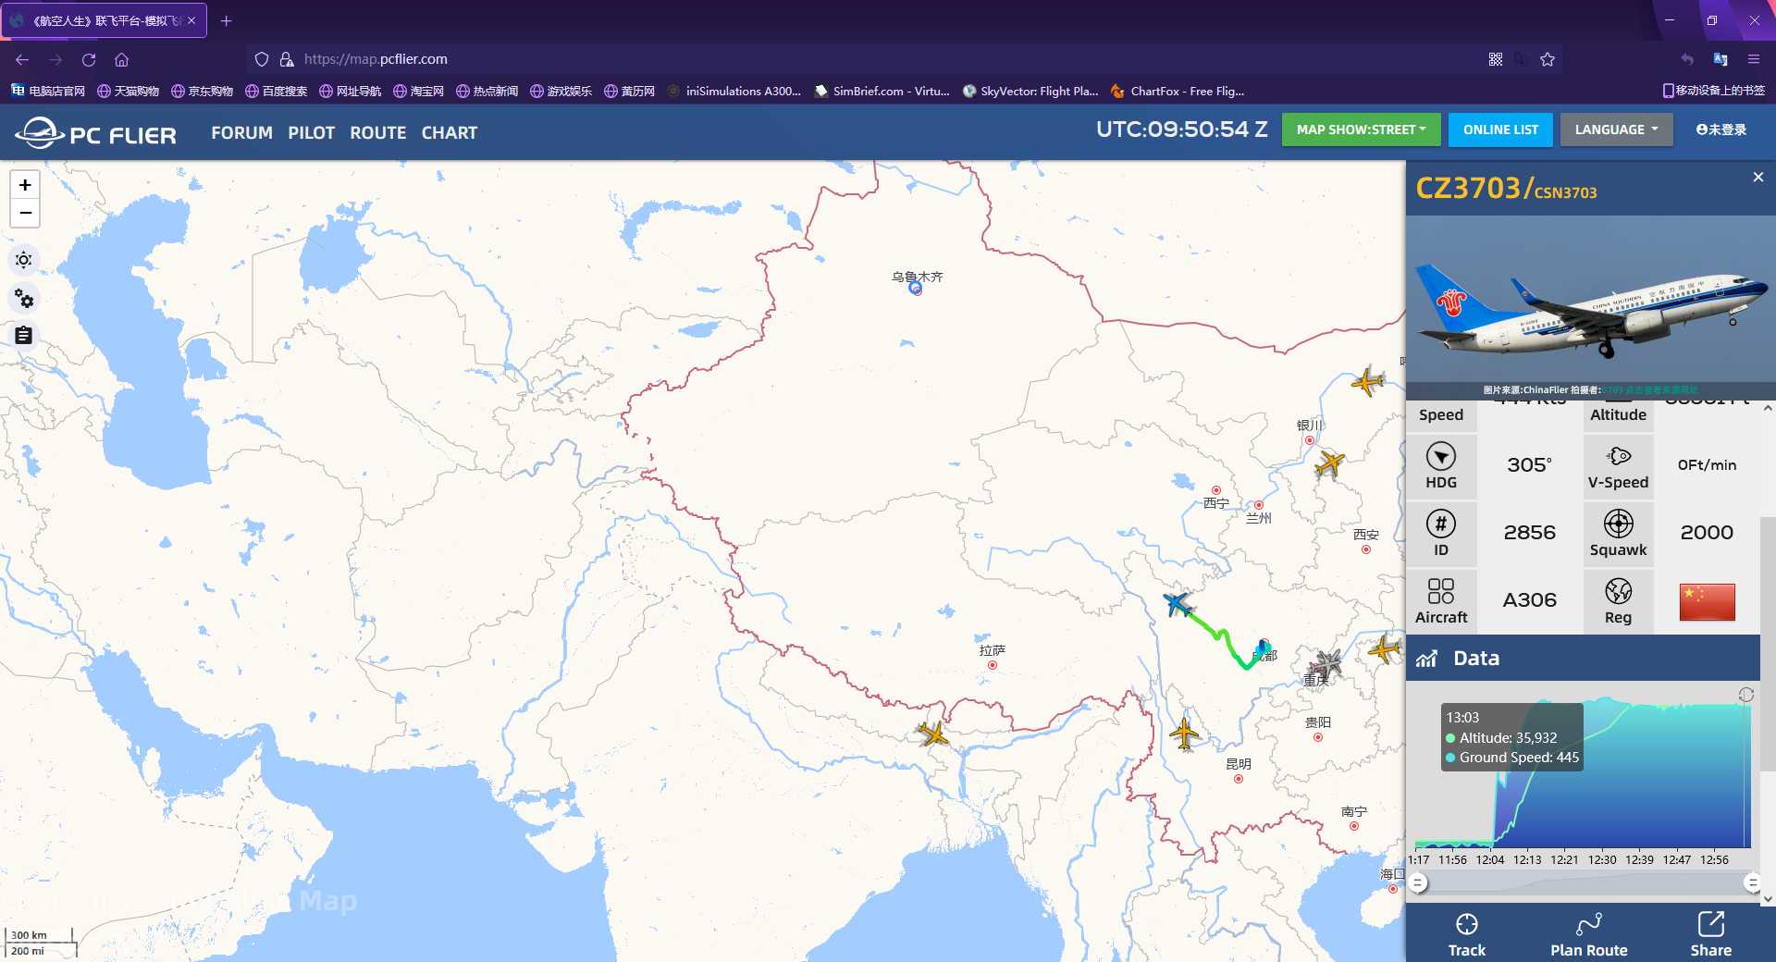The image size is (1776, 962).
Task: Refresh the altitude data chart
Action: pos(1745,695)
